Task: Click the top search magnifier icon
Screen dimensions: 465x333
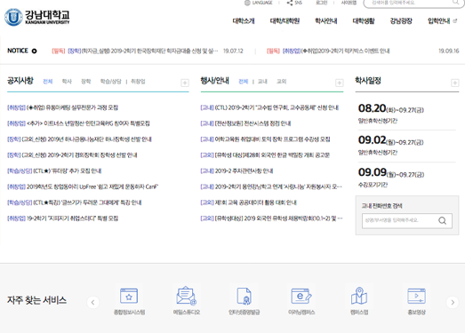Action: (455, 3)
